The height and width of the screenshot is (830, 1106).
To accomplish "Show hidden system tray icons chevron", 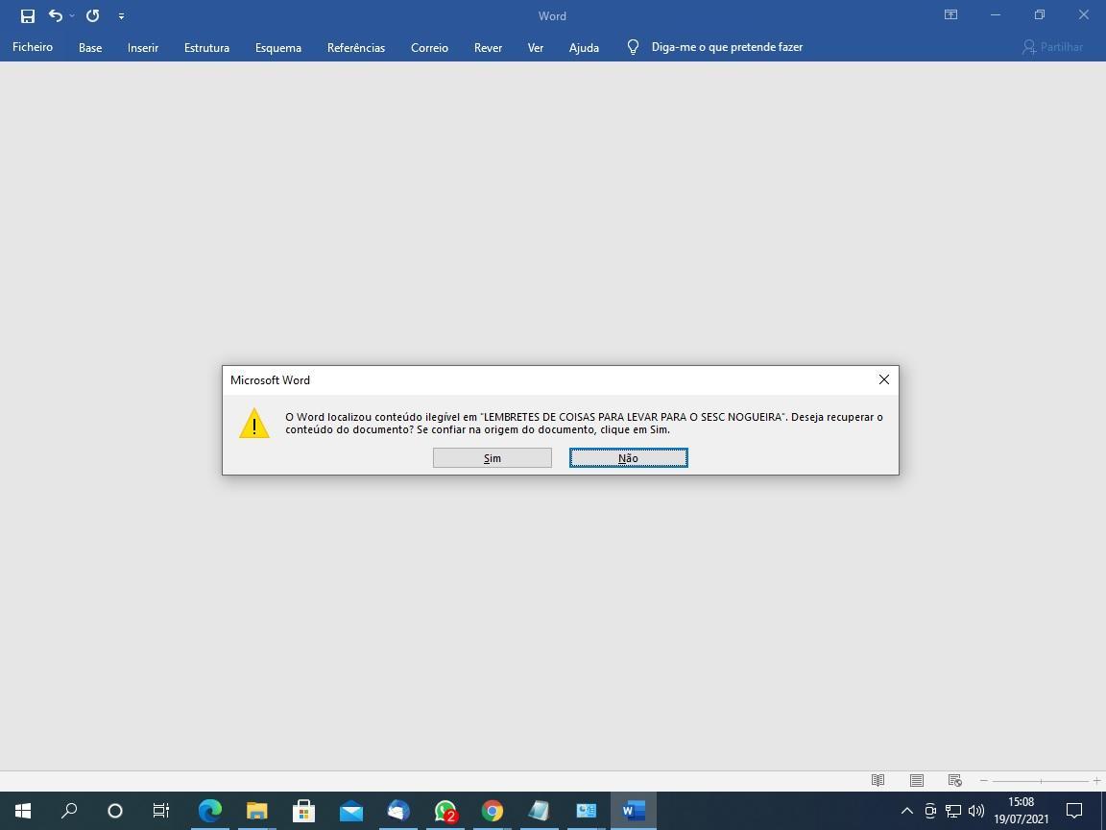I will (907, 811).
